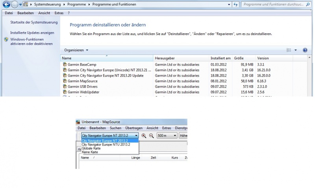This screenshot has height=188, width=315.
Task: Click Systemsteuerung in the address breadcrumb
Action: pyautogui.click(x=47, y=4)
